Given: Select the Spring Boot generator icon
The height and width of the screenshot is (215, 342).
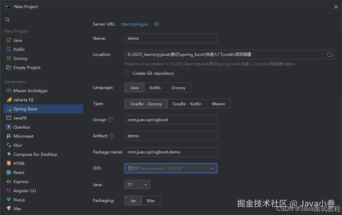Looking at the screenshot, I should click(x=25, y=109).
